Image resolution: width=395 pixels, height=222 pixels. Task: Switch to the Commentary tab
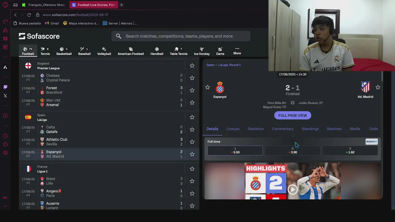283,129
